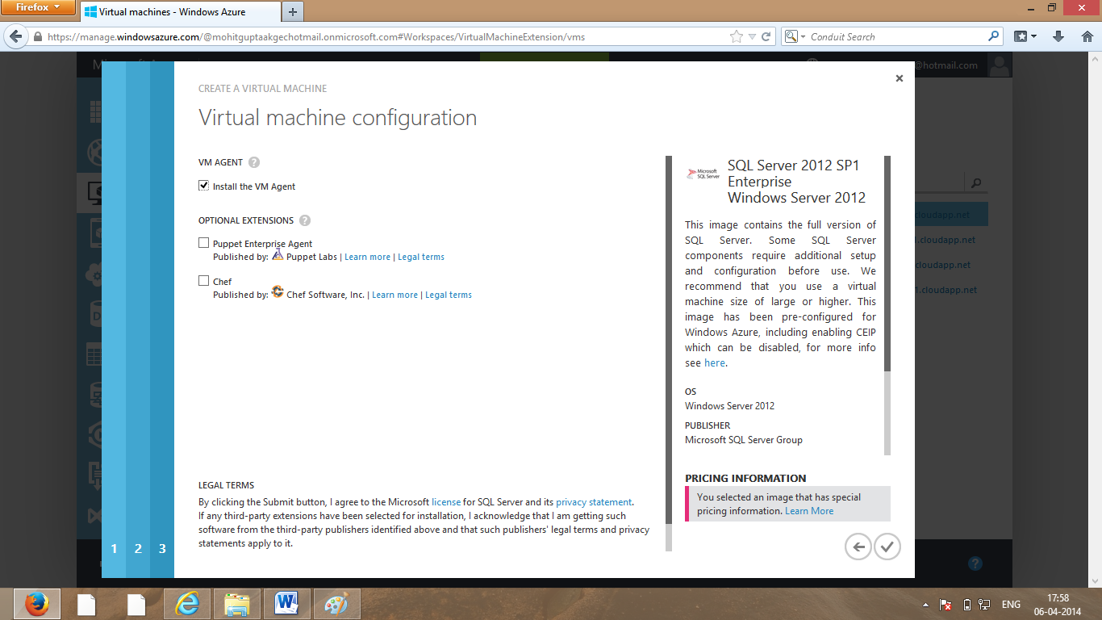Open Puppet Labs Legal terms link
This screenshot has height=620, width=1102.
(x=421, y=257)
